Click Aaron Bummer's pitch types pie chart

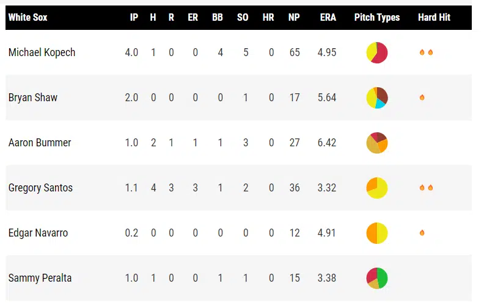(377, 143)
